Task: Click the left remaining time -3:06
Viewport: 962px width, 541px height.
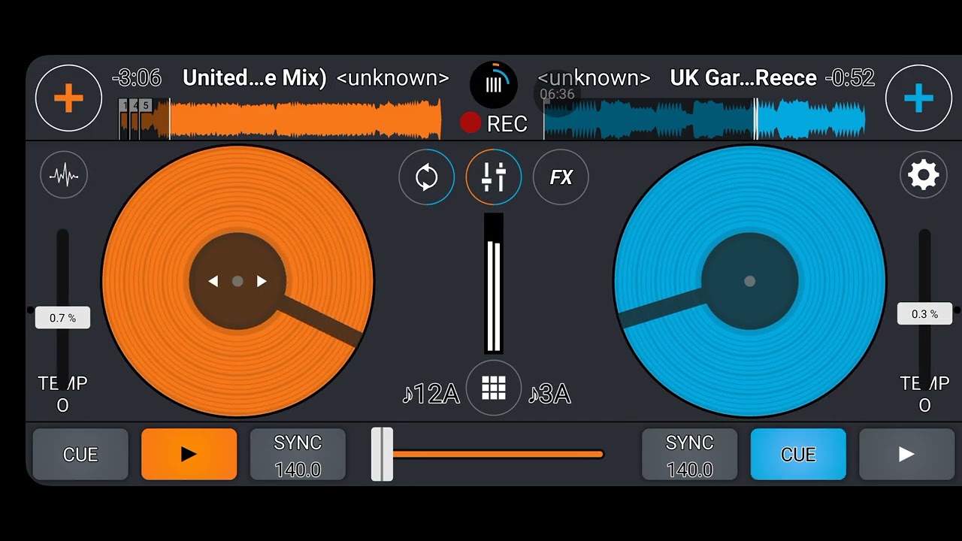Action: click(x=137, y=78)
